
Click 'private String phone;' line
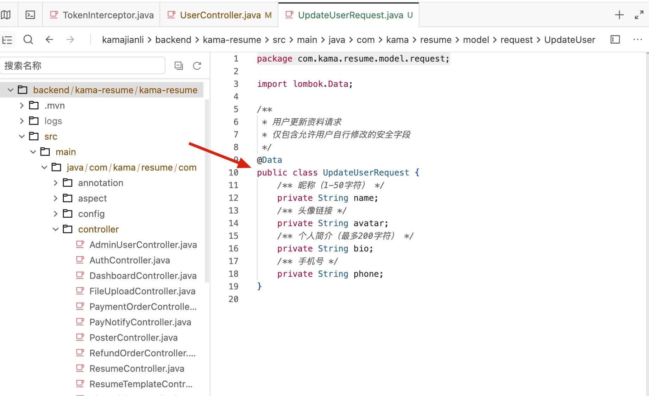[330, 274]
